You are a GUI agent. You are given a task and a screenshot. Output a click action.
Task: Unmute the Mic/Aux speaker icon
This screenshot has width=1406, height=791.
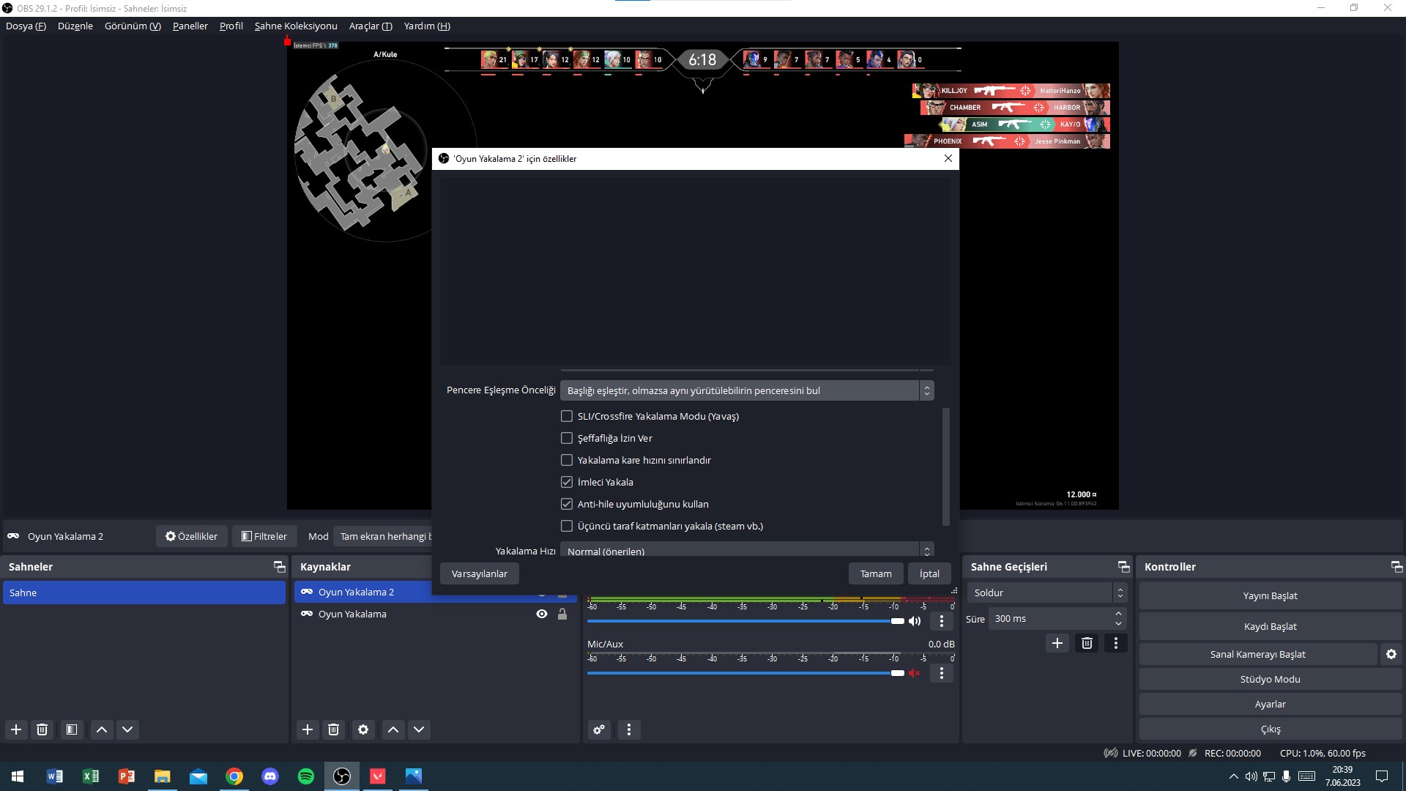pos(915,673)
